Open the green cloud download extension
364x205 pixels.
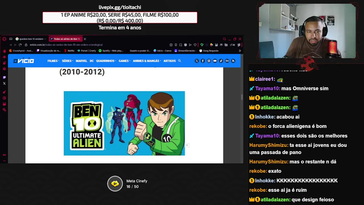[x=202, y=45]
